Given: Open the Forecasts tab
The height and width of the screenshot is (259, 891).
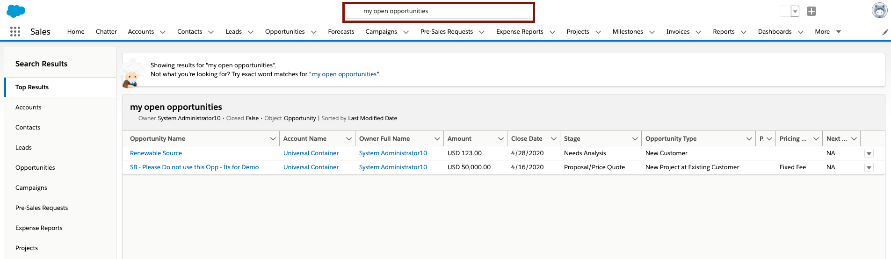Looking at the screenshot, I should click(x=341, y=32).
